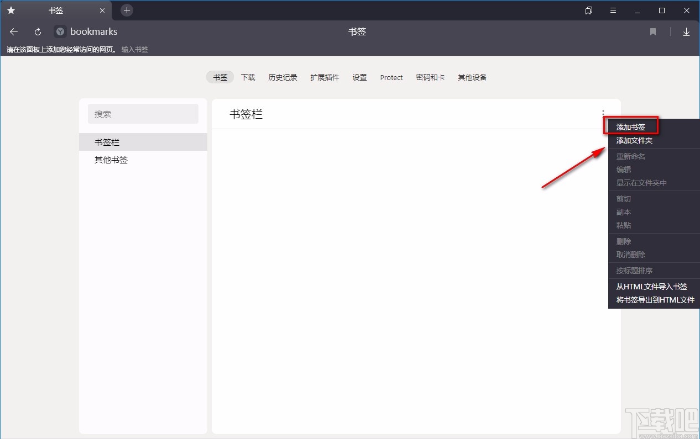Click the bookmark star in the address bar
This screenshot has width=700, height=439.
pos(653,31)
